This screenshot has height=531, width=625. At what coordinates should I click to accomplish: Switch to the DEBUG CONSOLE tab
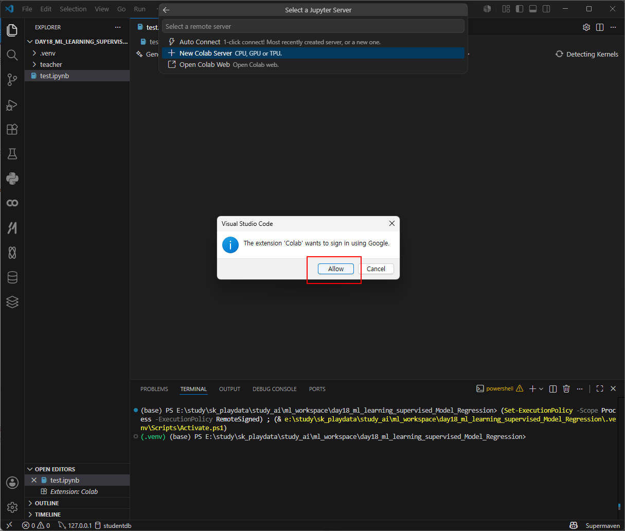point(275,389)
